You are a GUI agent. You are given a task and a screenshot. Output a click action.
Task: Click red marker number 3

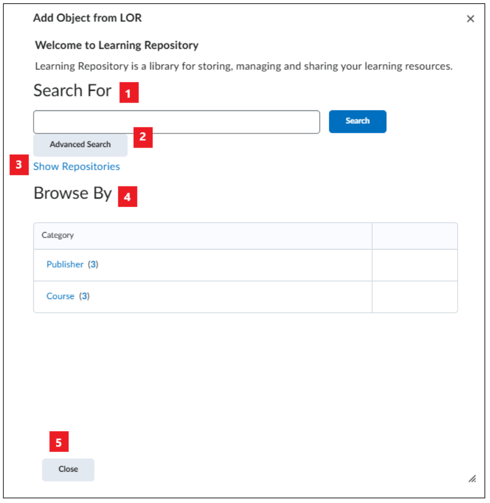[x=19, y=165]
